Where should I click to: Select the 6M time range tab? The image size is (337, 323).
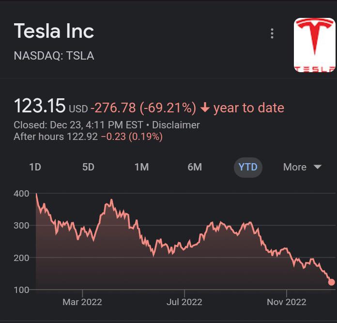pyautogui.click(x=195, y=167)
